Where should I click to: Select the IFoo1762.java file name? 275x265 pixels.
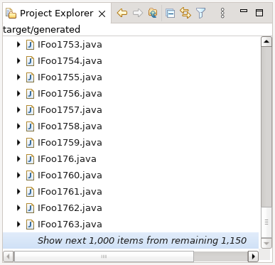70,208
